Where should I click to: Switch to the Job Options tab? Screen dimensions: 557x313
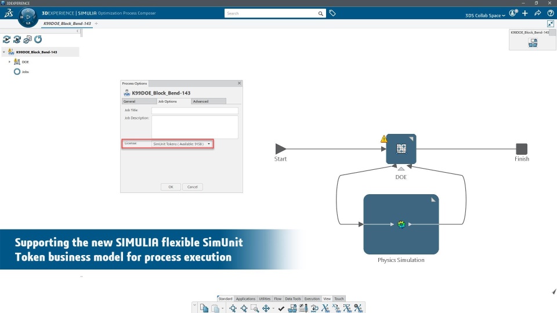[173, 101]
